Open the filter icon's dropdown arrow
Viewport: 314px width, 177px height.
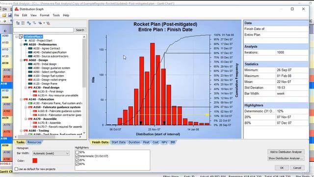(44, 23)
